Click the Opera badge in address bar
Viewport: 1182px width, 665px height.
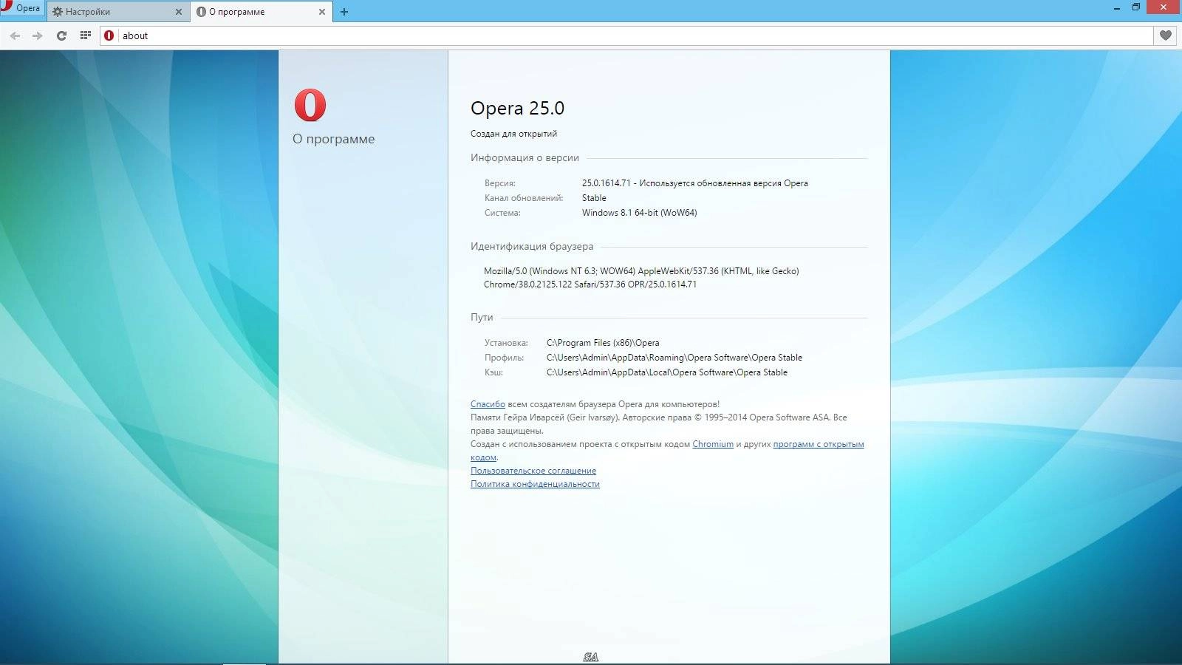tap(109, 35)
